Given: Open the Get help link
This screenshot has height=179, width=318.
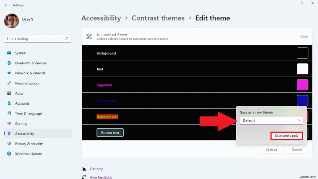Looking at the screenshot, I should pos(97,169).
